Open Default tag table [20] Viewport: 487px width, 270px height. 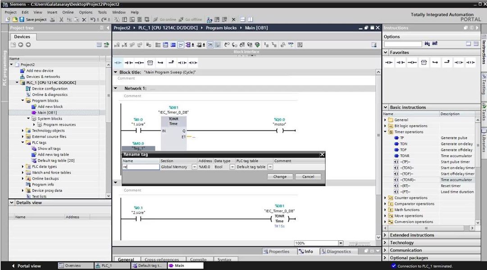pos(55,161)
